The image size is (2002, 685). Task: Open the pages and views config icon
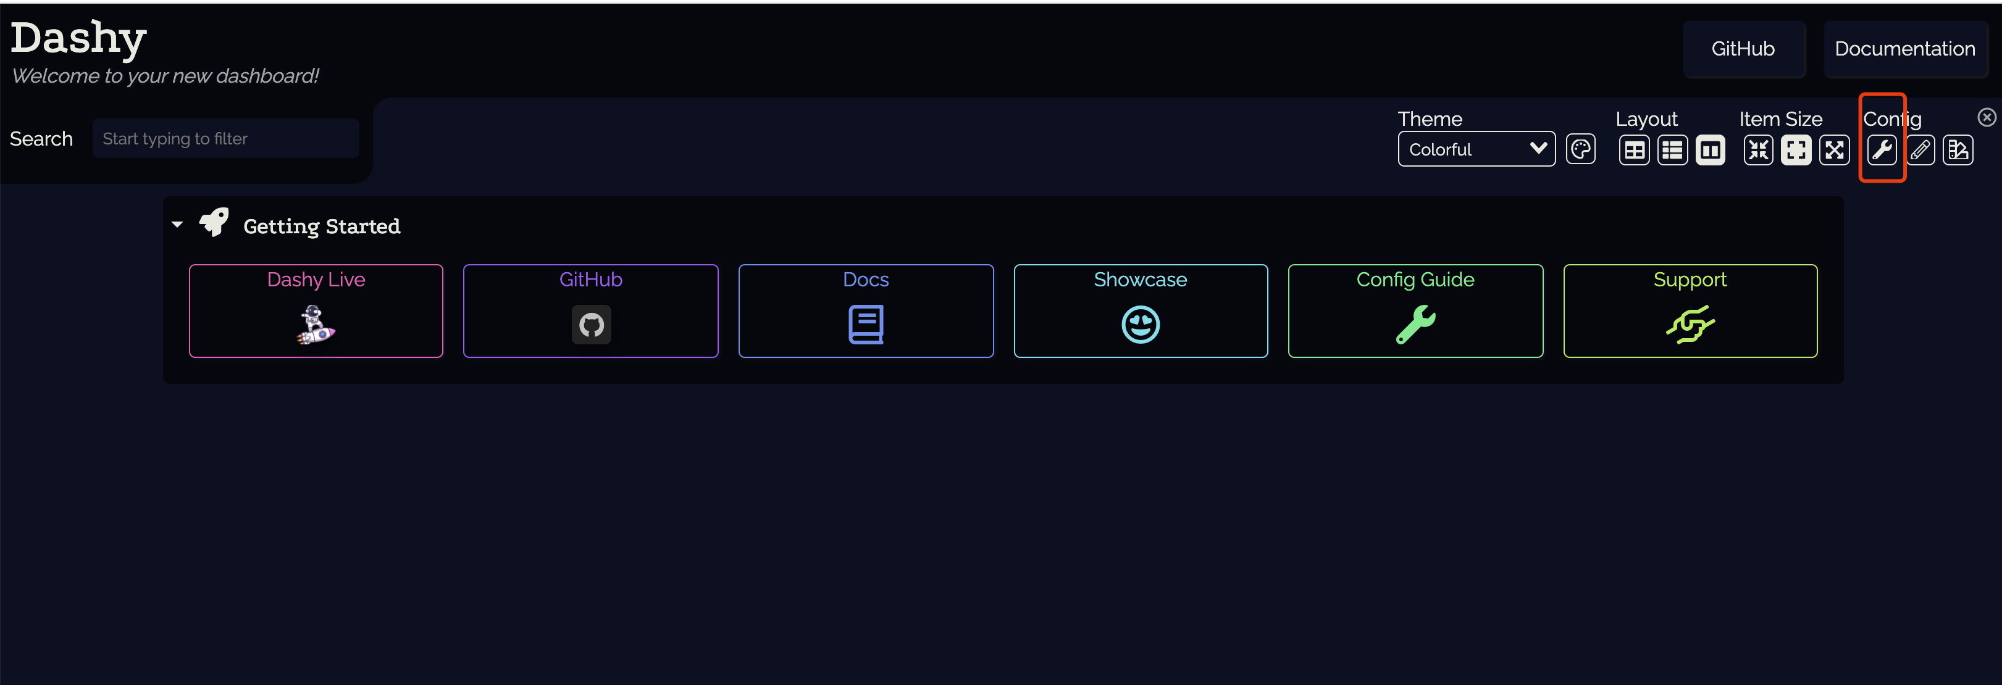pyautogui.click(x=1958, y=150)
